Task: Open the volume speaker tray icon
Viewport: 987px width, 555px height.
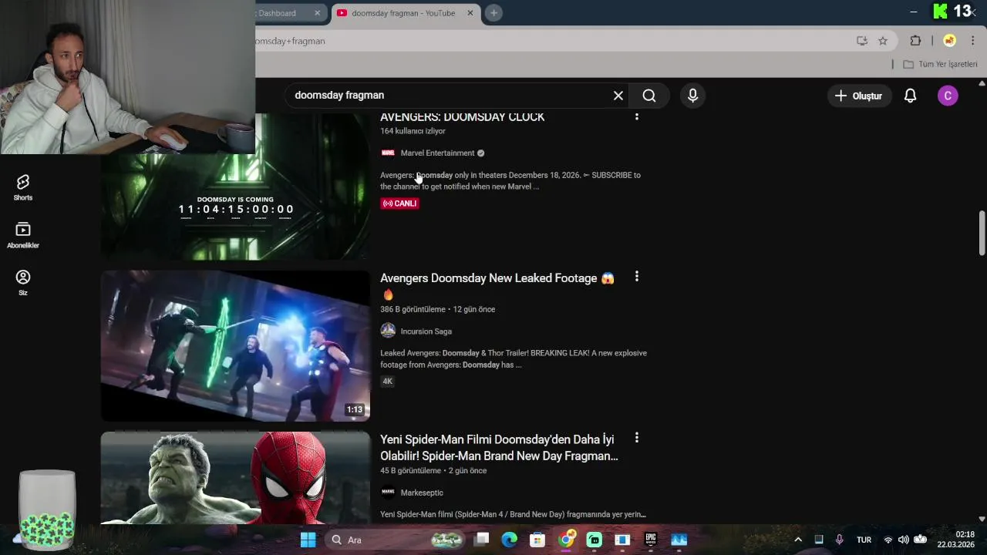Action: tap(903, 540)
